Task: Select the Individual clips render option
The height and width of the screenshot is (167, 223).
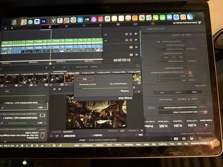Action: pos(175,99)
